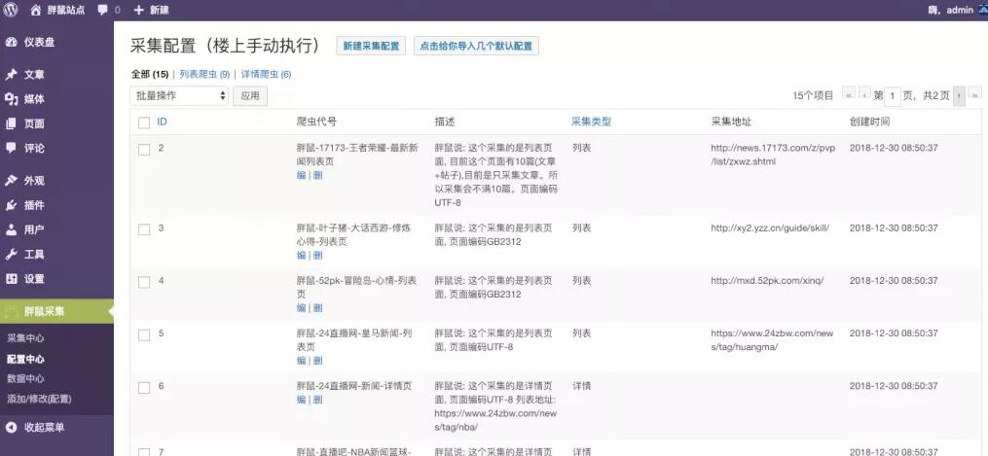Open 用户 user icon
The height and width of the screenshot is (456, 988).
11,230
